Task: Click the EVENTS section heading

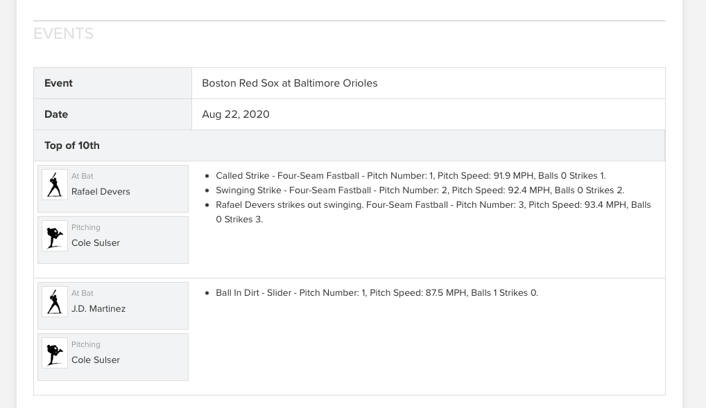Action: (x=64, y=34)
